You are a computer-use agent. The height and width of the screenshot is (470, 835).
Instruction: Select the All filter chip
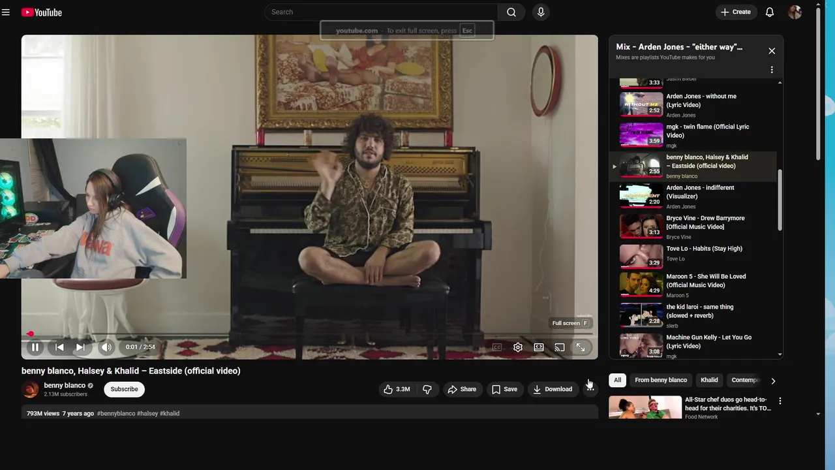point(617,380)
